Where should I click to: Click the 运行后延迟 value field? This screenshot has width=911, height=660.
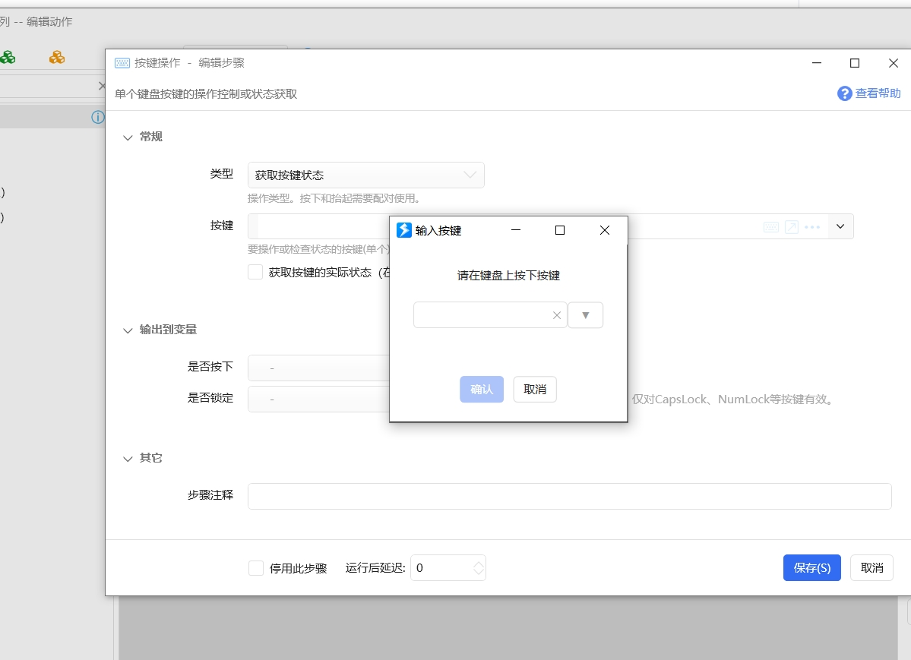click(441, 567)
